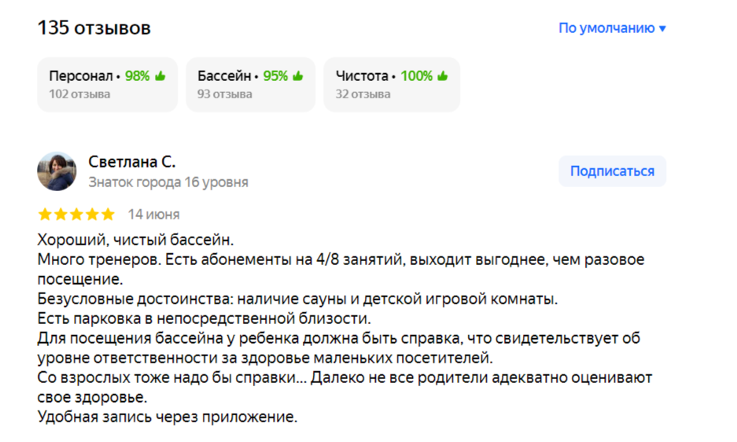This screenshot has height=442, width=737.
Task: Click the 14 июня review date
Action: (x=153, y=215)
